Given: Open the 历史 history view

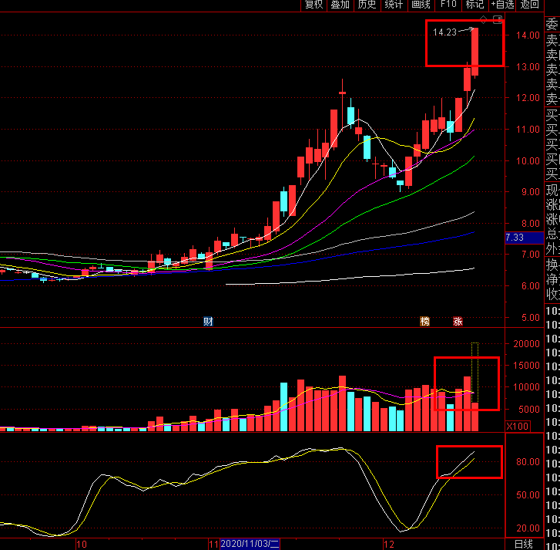Looking at the screenshot, I should [367, 5].
